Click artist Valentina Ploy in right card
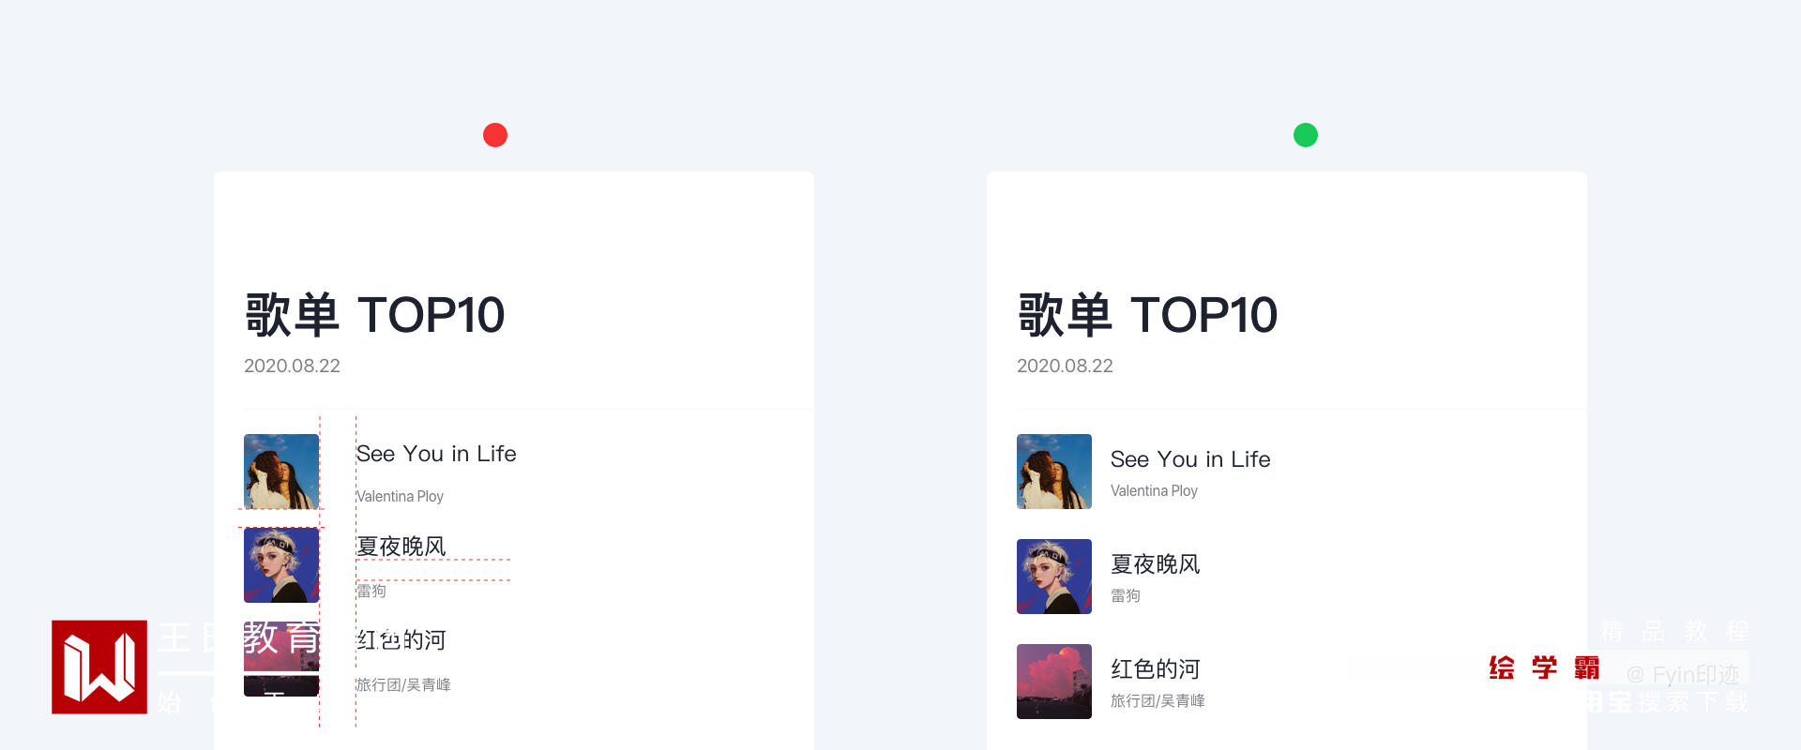This screenshot has width=1801, height=750. coord(1154,491)
